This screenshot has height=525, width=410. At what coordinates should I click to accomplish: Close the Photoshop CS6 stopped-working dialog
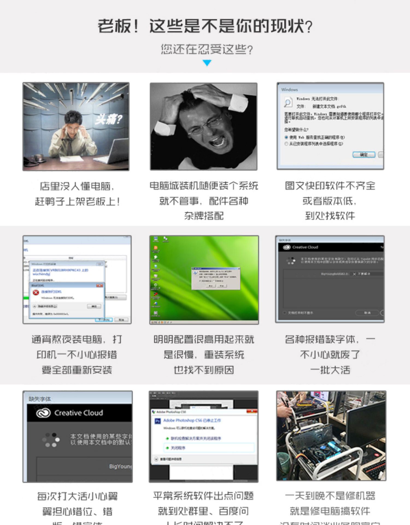(x=252, y=412)
